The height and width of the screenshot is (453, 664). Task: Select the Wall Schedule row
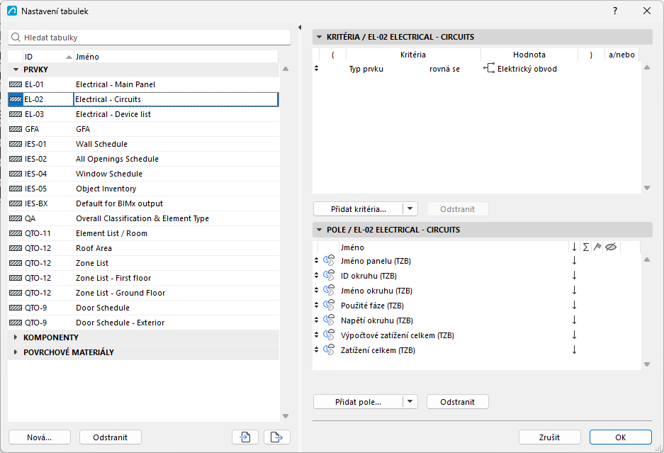point(144,144)
